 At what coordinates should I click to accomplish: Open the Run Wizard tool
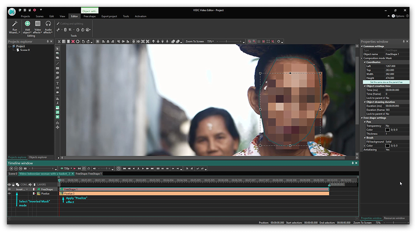(x=15, y=27)
